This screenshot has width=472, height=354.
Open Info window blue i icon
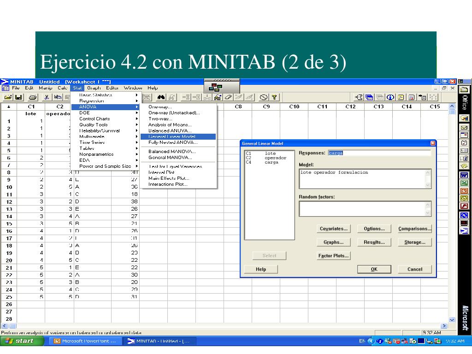(x=390, y=97)
